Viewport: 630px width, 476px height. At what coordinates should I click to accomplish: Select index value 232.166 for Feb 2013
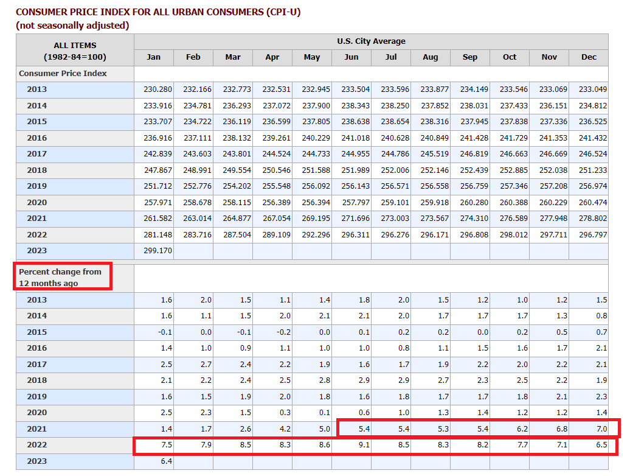coord(197,89)
